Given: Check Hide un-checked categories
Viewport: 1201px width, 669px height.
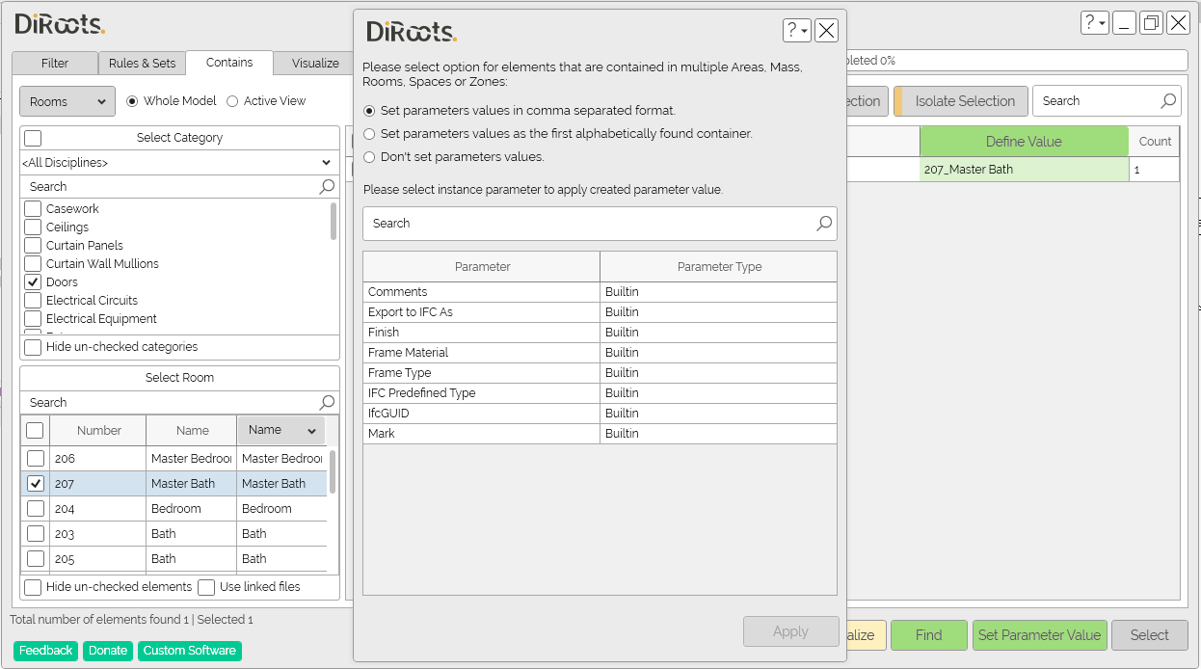Looking at the screenshot, I should (32, 346).
